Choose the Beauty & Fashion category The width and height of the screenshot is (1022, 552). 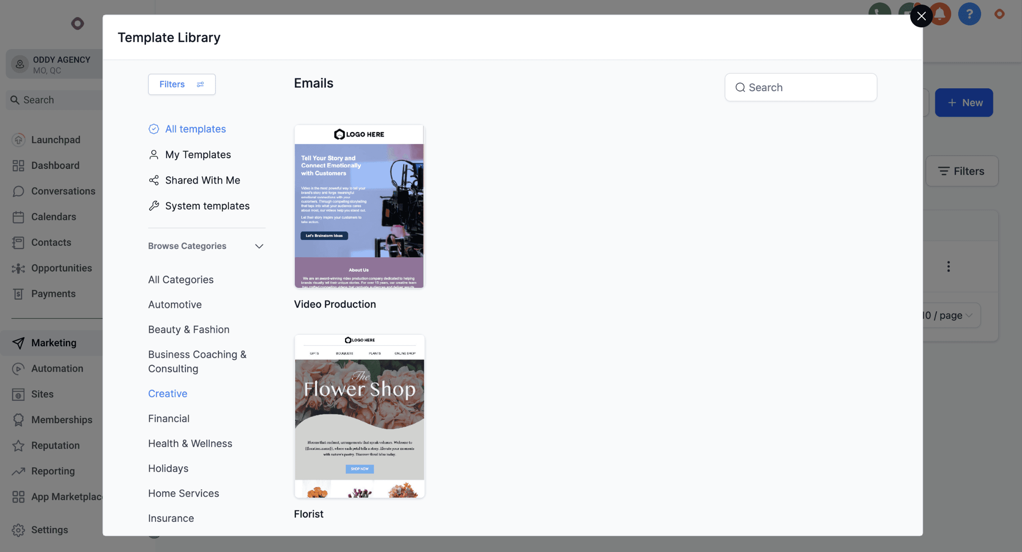coord(188,330)
